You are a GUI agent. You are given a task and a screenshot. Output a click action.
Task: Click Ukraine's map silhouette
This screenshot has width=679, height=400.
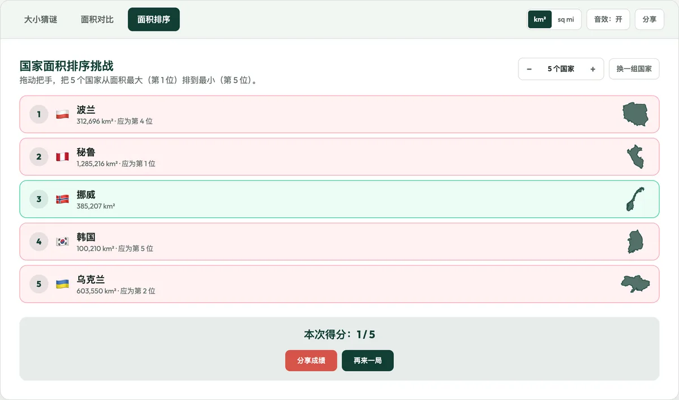pyautogui.click(x=635, y=284)
